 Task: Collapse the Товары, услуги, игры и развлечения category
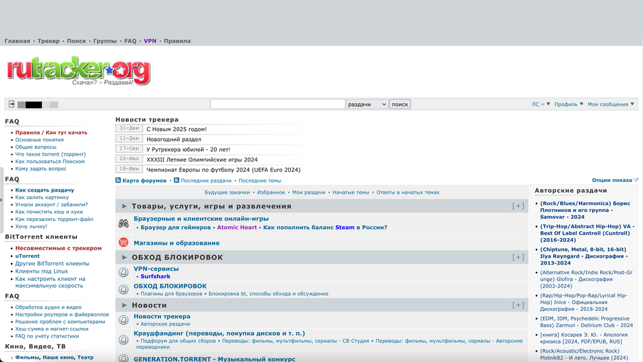[124, 206]
